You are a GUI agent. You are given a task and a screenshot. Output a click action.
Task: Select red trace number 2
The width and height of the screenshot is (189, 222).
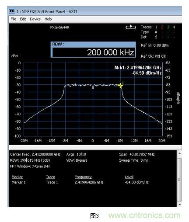(x=162, y=27)
